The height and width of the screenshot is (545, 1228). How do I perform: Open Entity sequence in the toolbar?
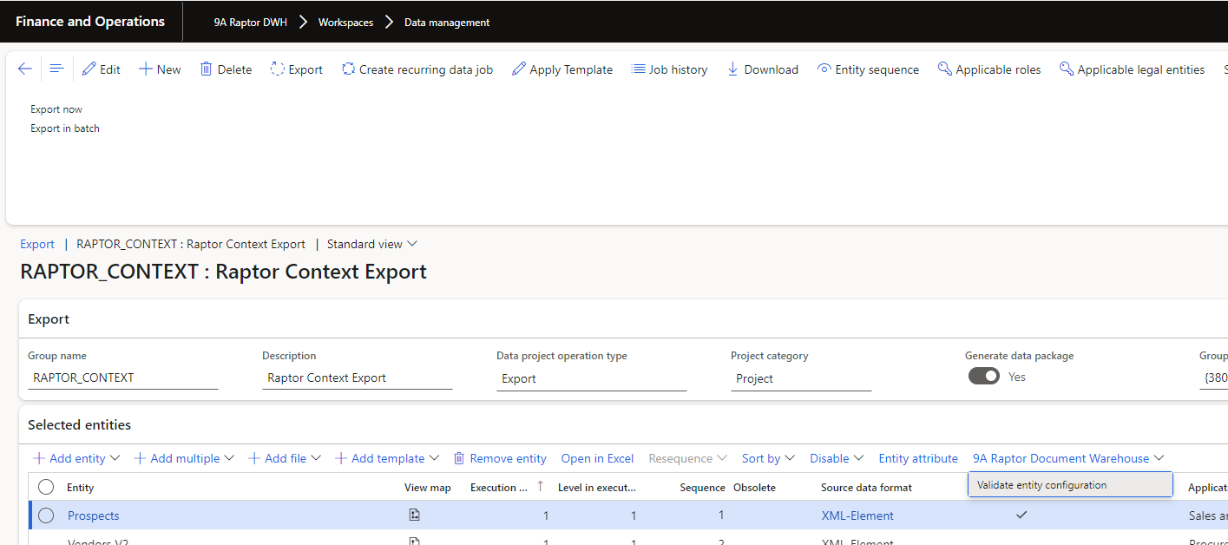click(868, 69)
